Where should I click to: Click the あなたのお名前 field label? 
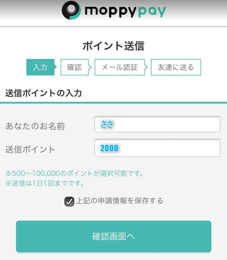pos(35,126)
